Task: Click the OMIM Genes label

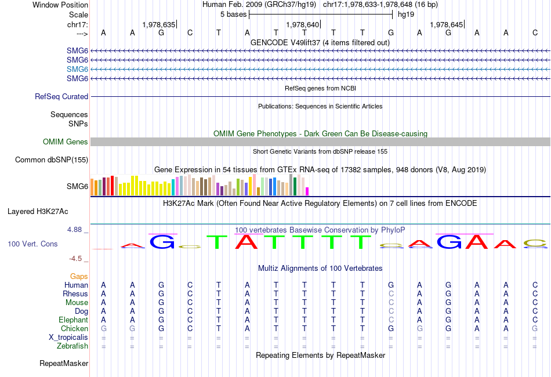Action: 66,142
